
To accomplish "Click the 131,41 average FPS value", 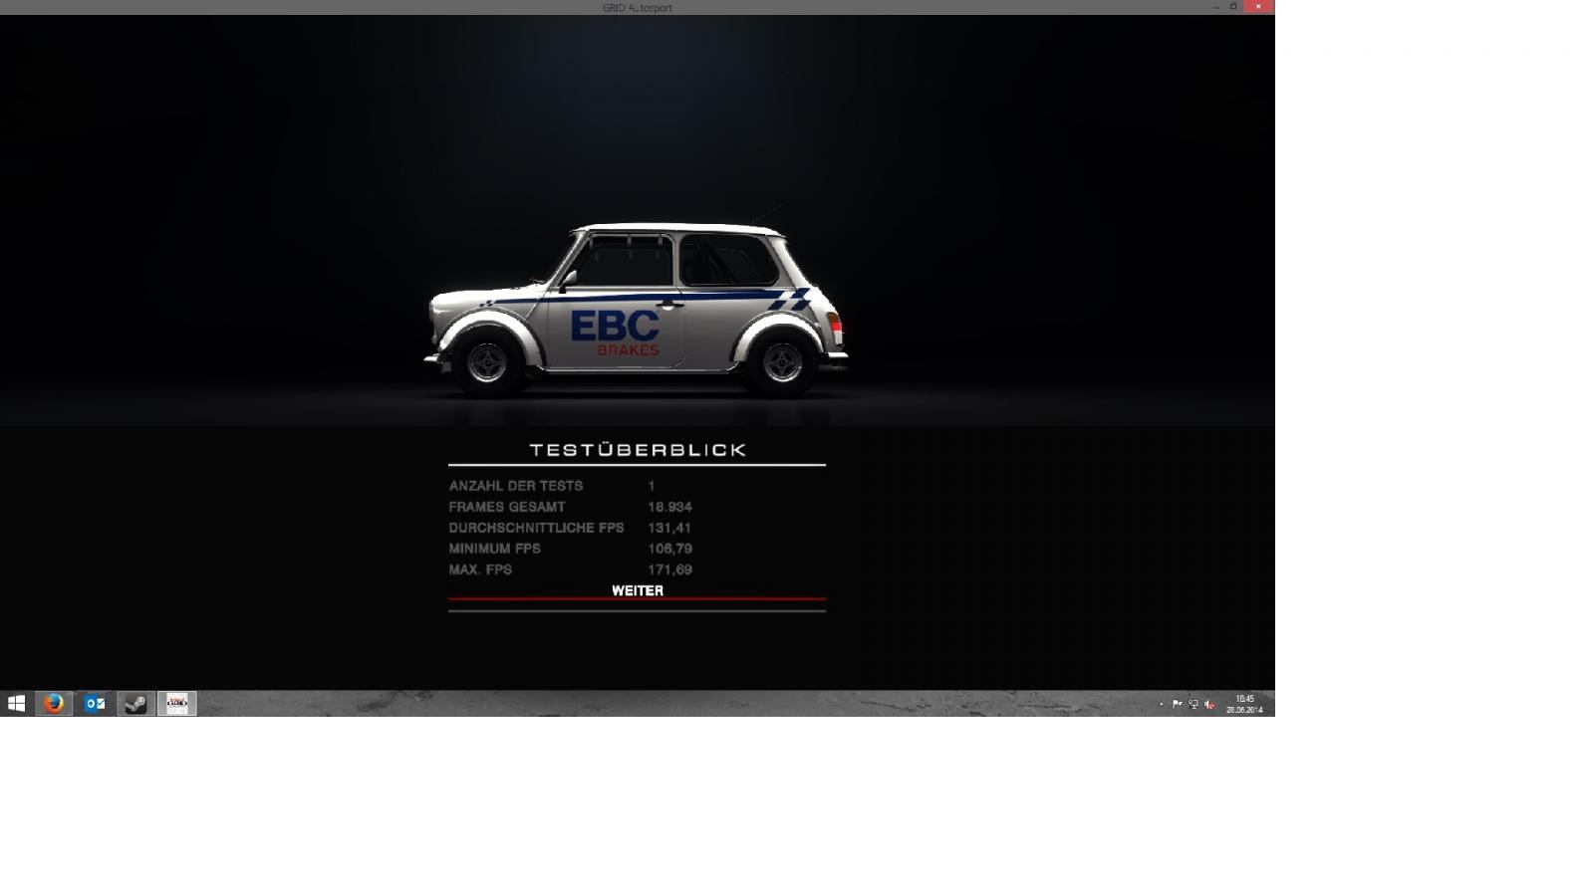I will click(x=669, y=528).
